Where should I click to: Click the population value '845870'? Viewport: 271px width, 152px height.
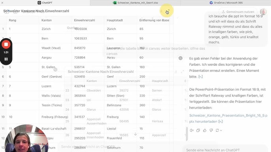pos(80,48)
